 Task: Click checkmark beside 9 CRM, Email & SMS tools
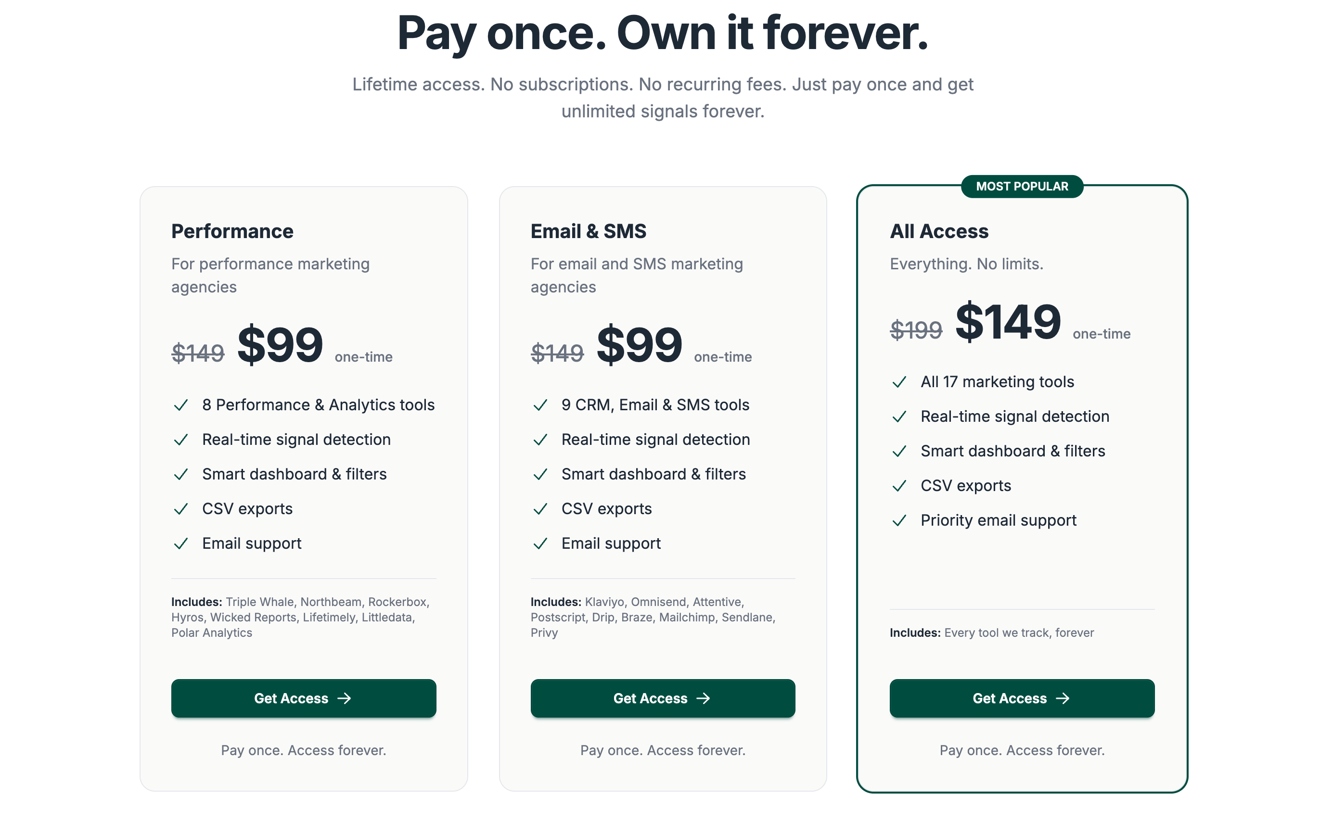(x=540, y=405)
